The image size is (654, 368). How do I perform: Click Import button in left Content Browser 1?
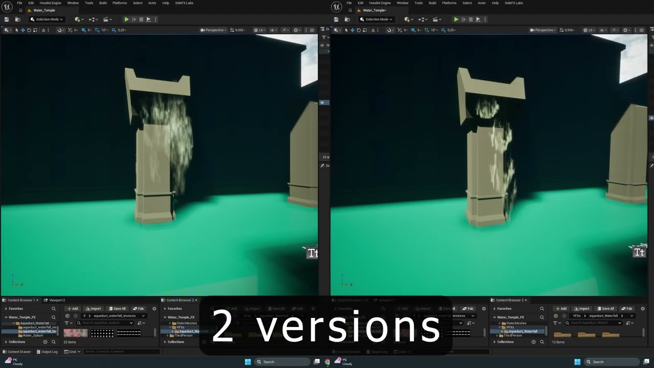(x=94, y=309)
